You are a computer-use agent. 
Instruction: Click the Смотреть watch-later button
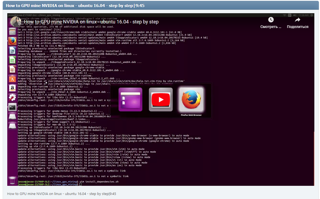coord(271,23)
